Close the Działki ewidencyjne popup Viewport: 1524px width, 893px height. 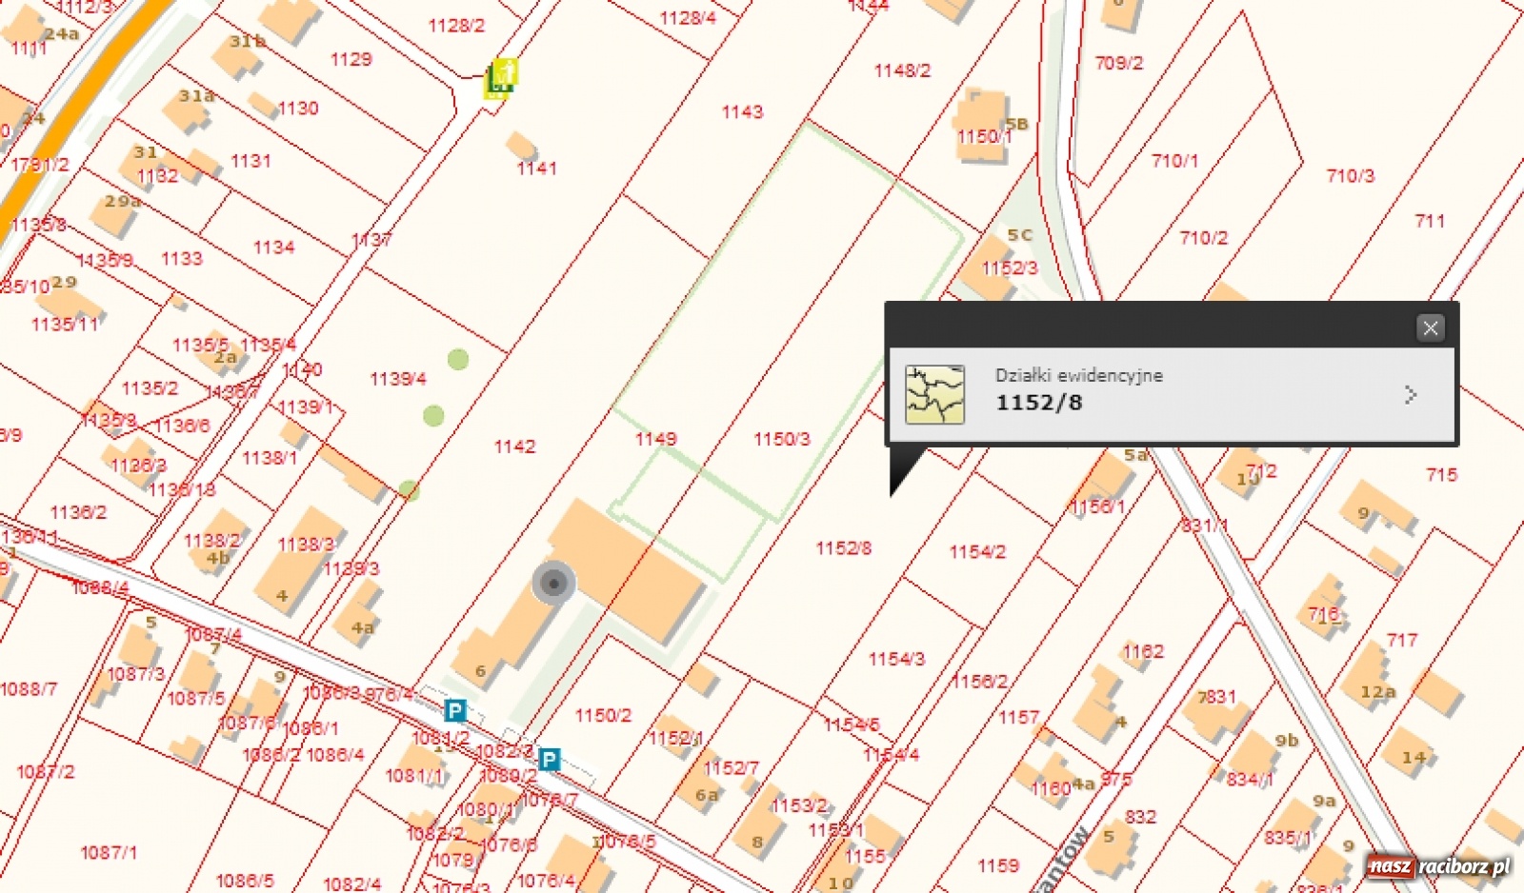[x=1430, y=328]
